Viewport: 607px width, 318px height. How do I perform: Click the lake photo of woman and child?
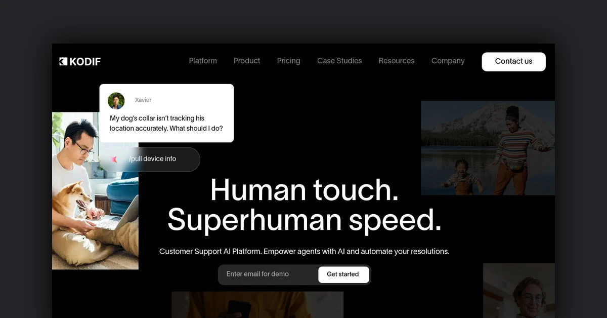[488, 148]
